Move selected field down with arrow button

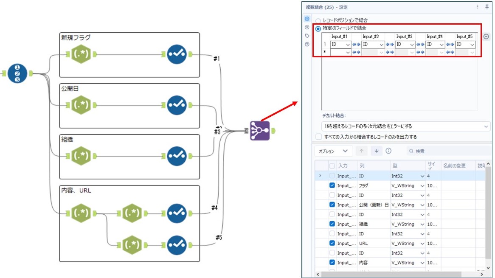click(x=377, y=151)
